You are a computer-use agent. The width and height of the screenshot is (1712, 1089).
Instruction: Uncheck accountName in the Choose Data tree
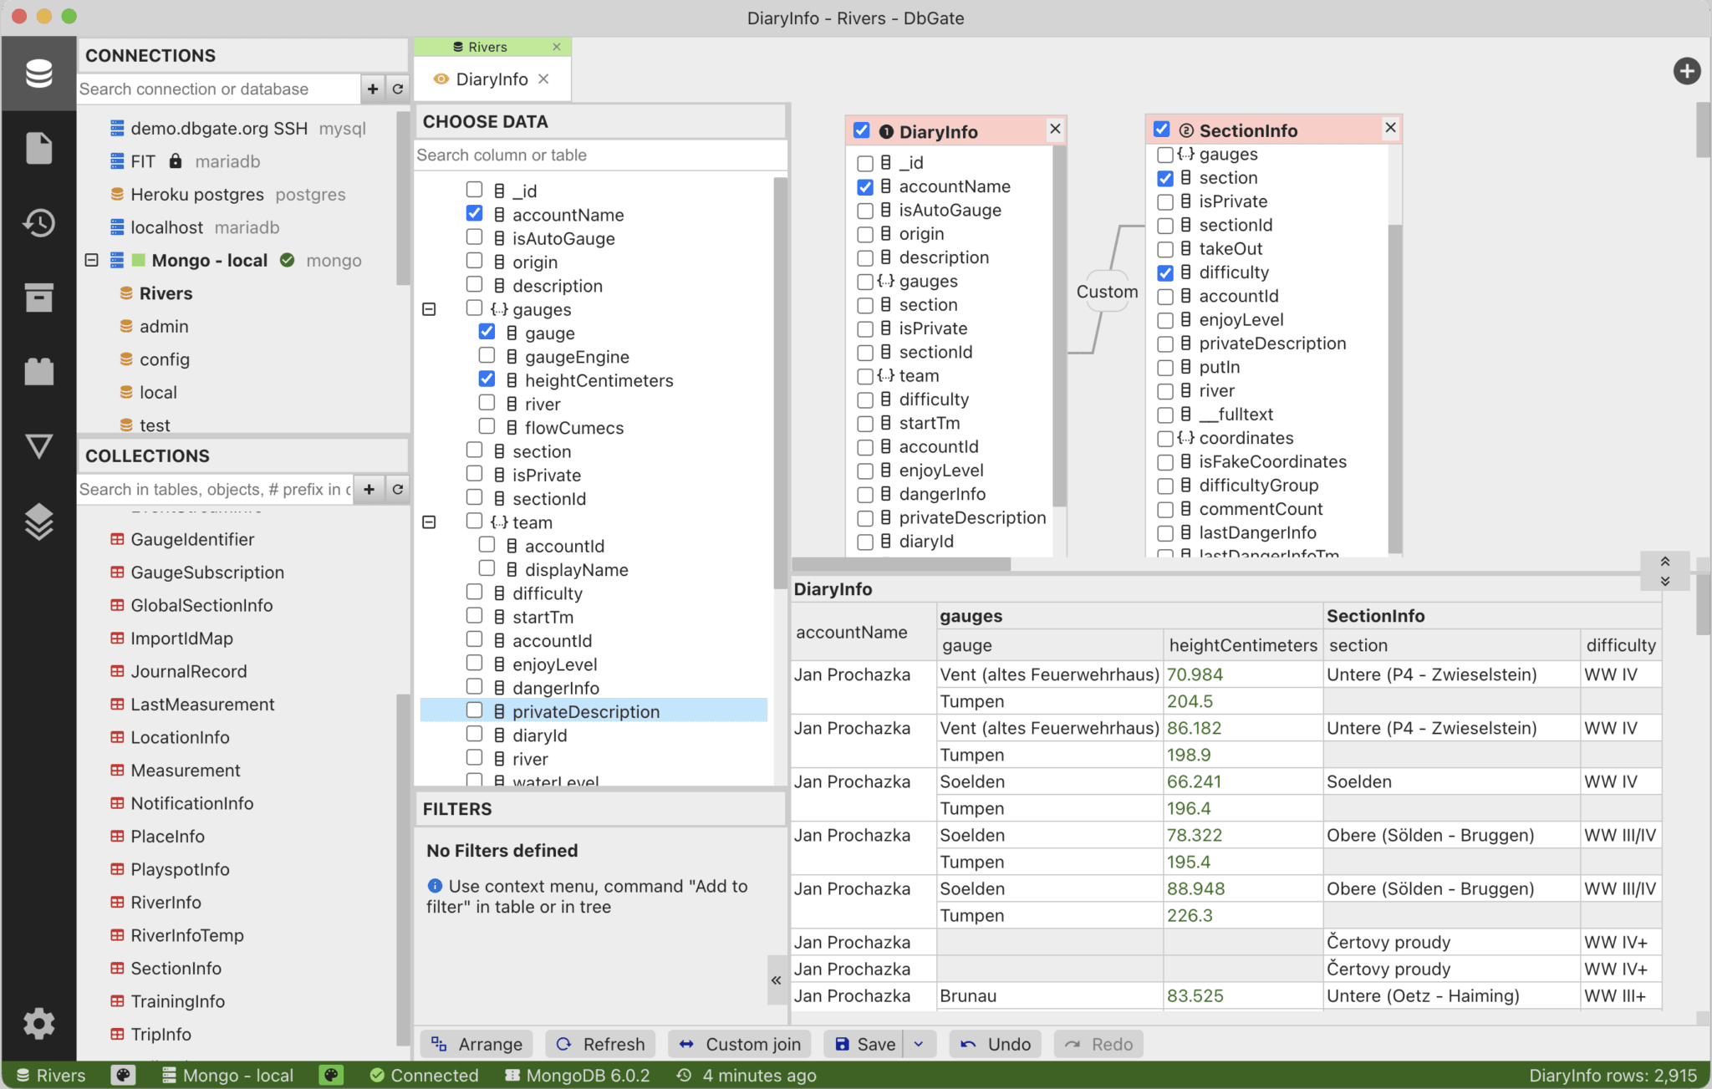[475, 213]
